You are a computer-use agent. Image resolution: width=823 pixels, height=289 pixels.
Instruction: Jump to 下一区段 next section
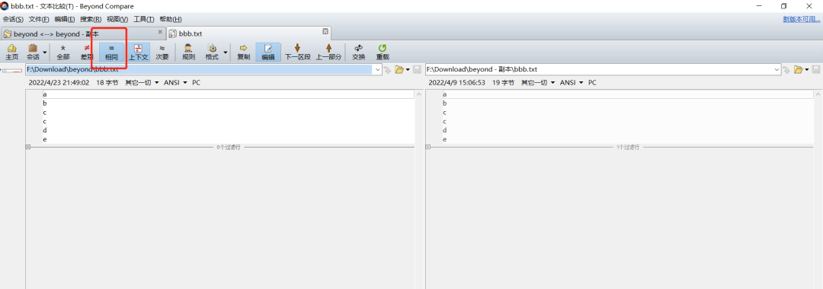point(298,52)
